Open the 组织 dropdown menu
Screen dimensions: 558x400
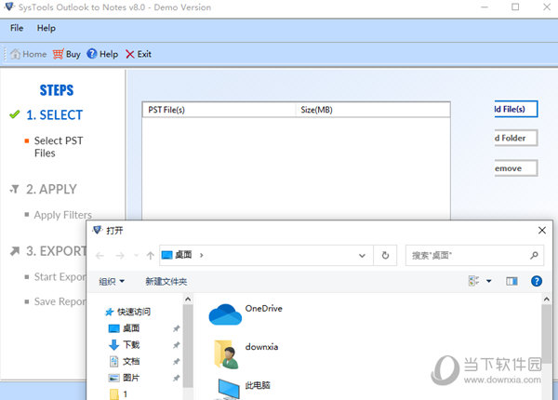click(x=112, y=282)
